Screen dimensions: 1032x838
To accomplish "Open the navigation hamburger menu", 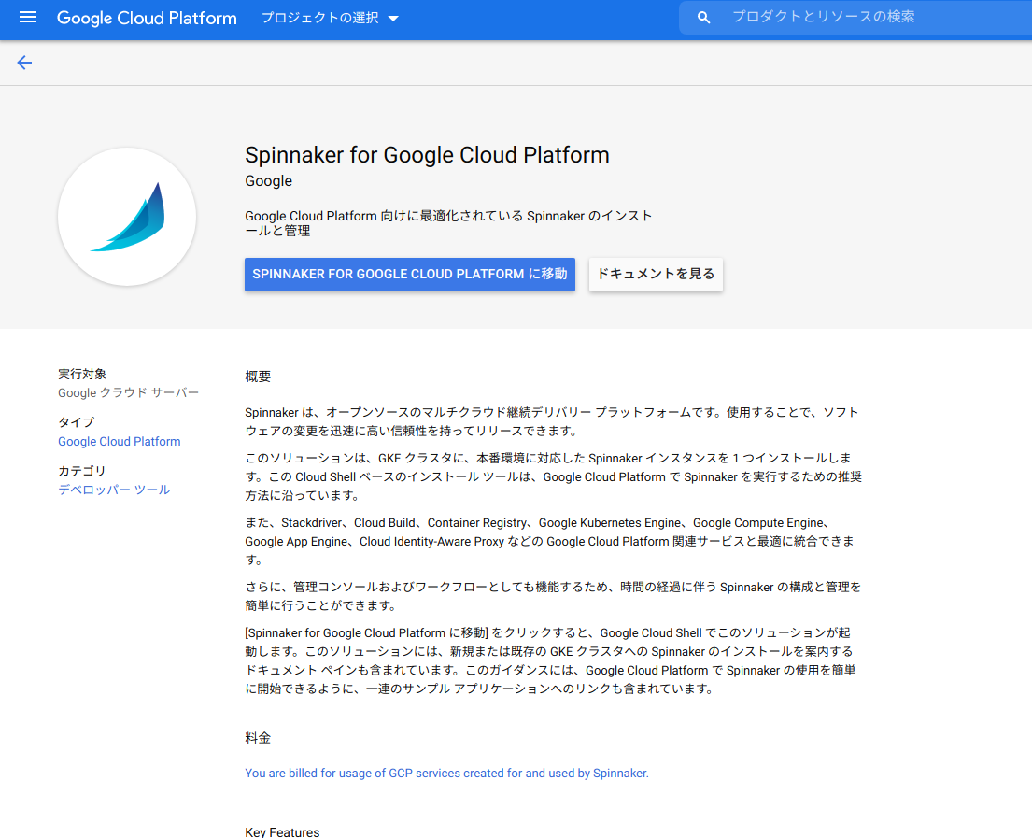I will [27, 18].
